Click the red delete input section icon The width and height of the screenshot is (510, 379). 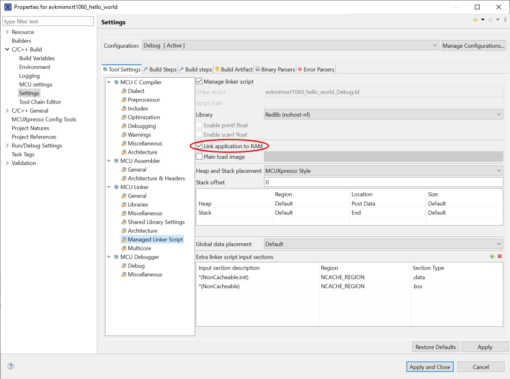[x=500, y=256]
